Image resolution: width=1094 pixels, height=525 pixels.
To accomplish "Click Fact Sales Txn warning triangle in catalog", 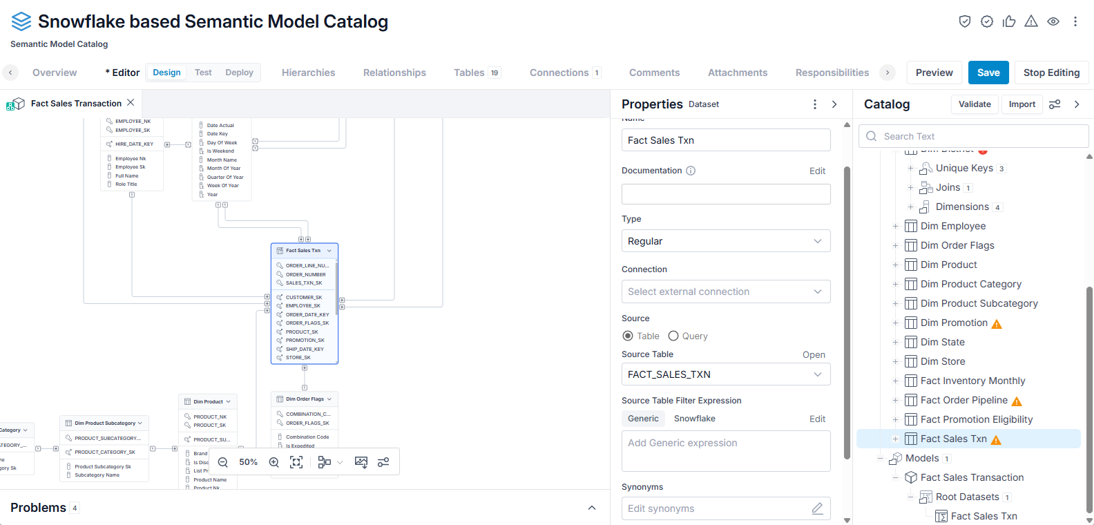I will click(996, 439).
